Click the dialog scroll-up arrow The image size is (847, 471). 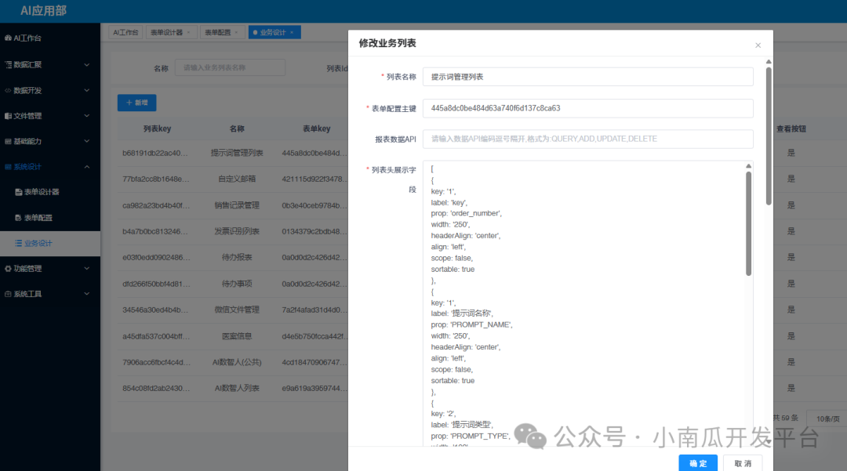769,61
